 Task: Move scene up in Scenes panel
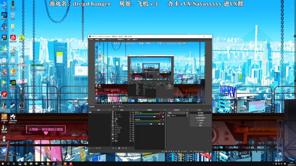[x=97, y=148]
